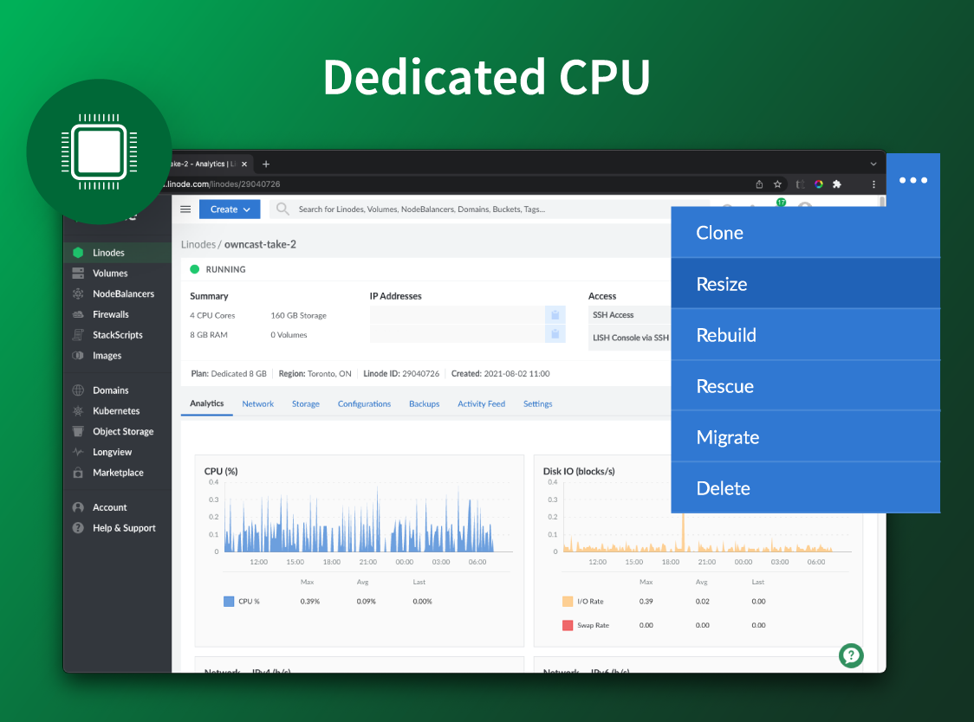Open the green help question mark bubble
Screen dimensions: 974x722
pos(851,656)
